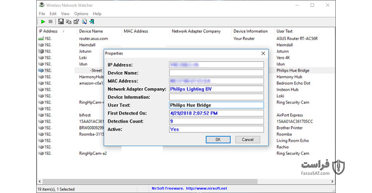Select the device icon in the Harmony Hub row
This screenshot has width=372, height=193.
pyautogui.click(x=41, y=77)
